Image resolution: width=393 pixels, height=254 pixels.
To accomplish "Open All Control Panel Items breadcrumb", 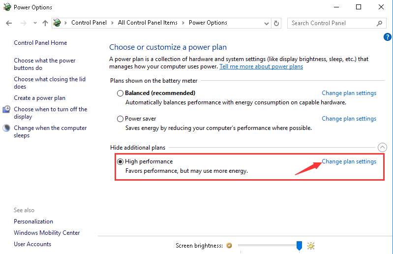I will tap(148, 23).
